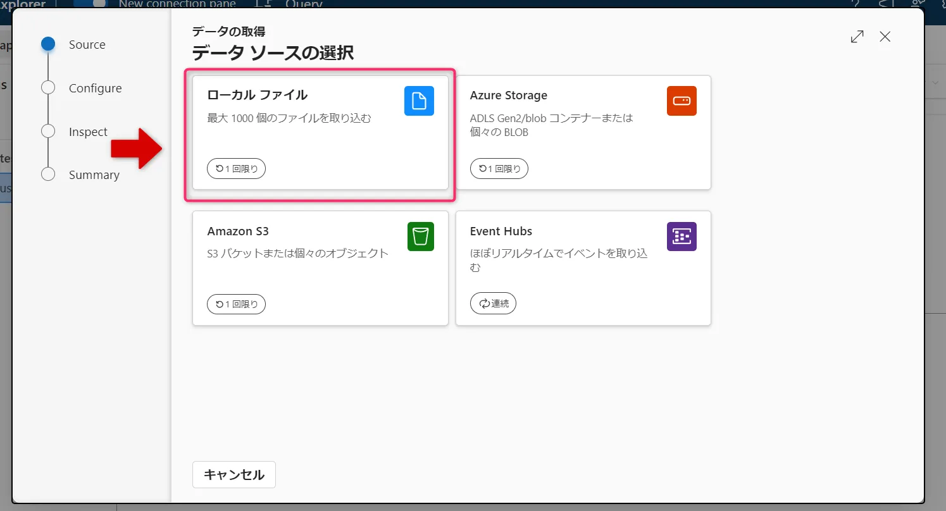Choose the Event Hubs title
The image size is (946, 511).
click(501, 231)
